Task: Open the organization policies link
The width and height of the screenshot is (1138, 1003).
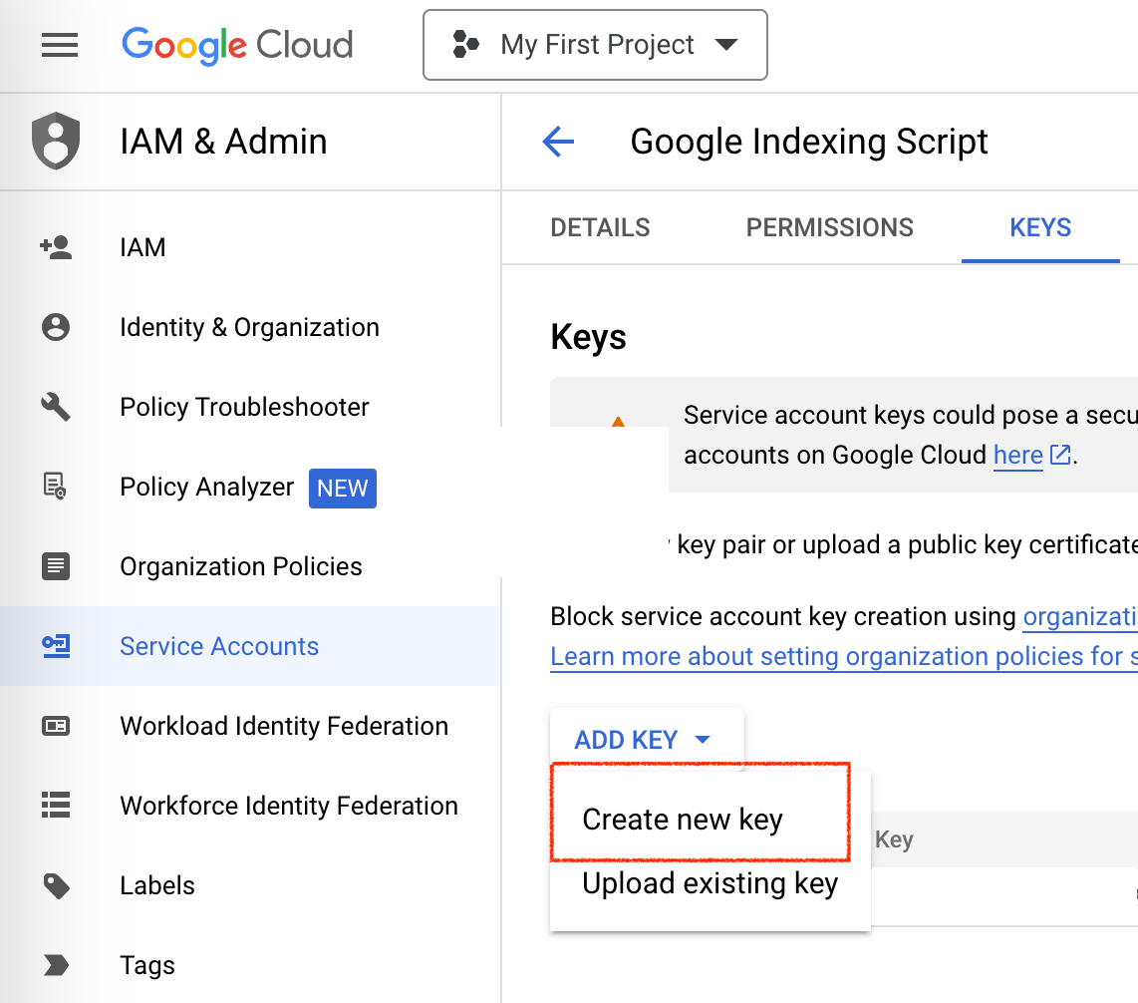Action: (x=1080, y=616)
